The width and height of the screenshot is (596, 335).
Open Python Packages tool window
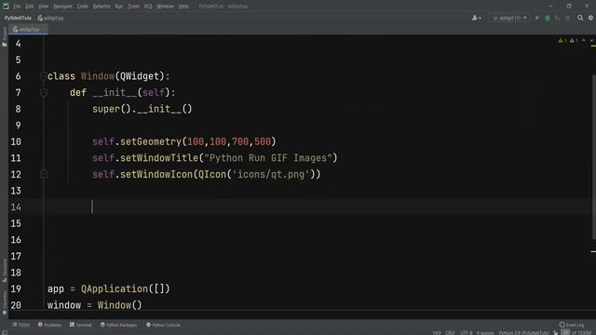click(x=118, y=325)
